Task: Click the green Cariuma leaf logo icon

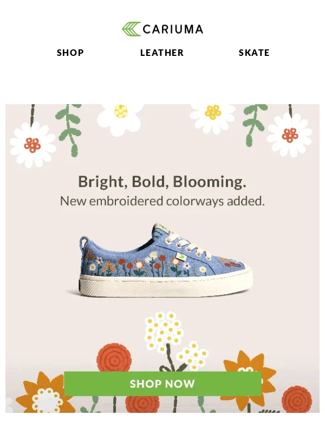Action: pos(131,29)
